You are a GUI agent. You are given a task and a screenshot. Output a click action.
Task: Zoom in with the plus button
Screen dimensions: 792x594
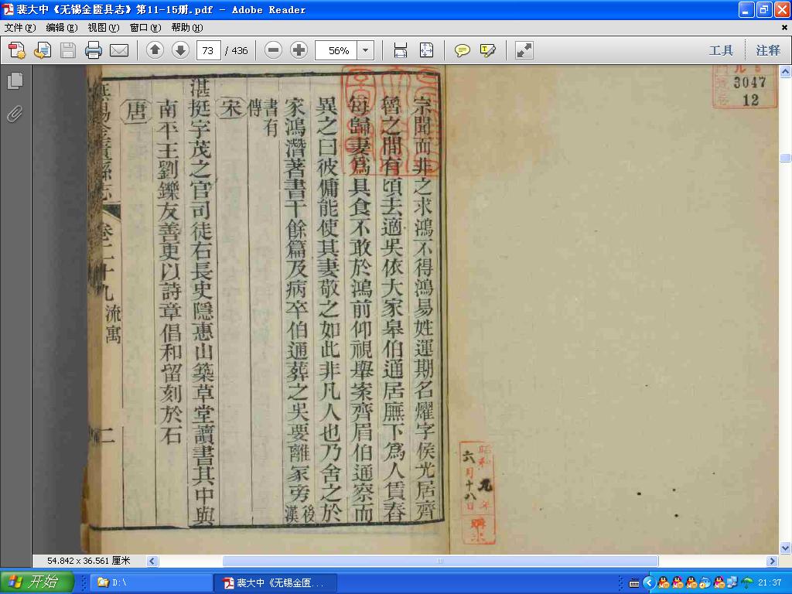click(299, 50)
